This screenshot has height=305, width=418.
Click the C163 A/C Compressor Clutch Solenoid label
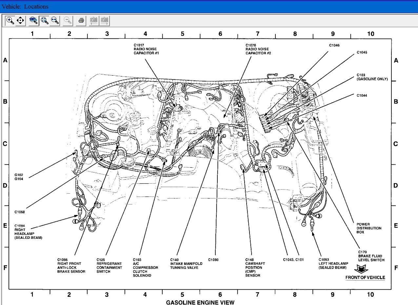pos(145,267)
